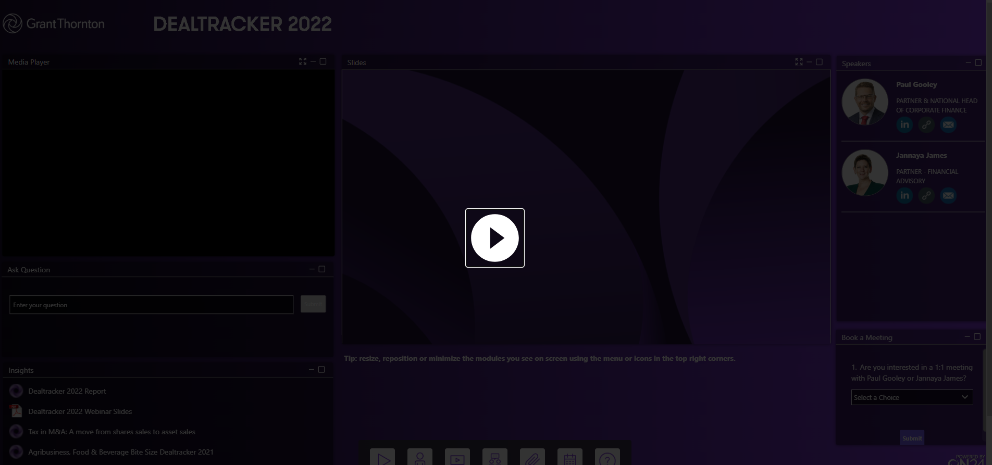Open the Select a Choice dropdown

pyautogui.click(x=912, y=397)
